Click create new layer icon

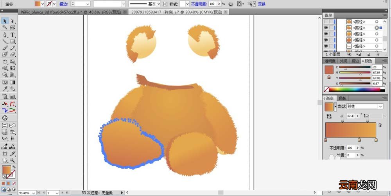[368, 54]
